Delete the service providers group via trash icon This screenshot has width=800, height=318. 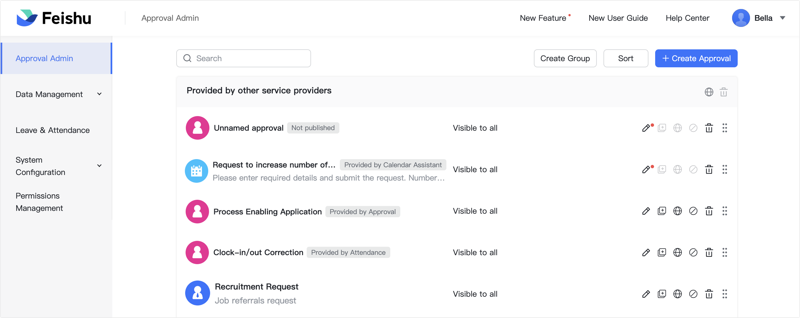724,92
